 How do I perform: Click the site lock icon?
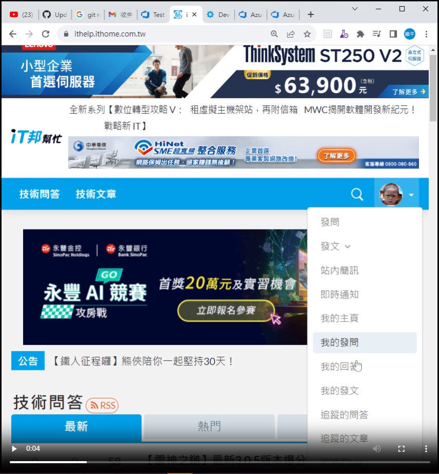coord(66,34)
